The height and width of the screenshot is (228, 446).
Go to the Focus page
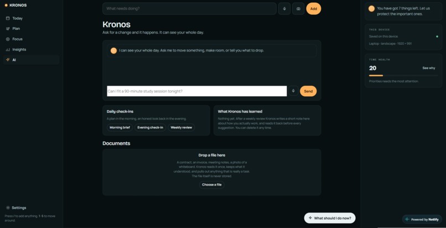[32, 39]
